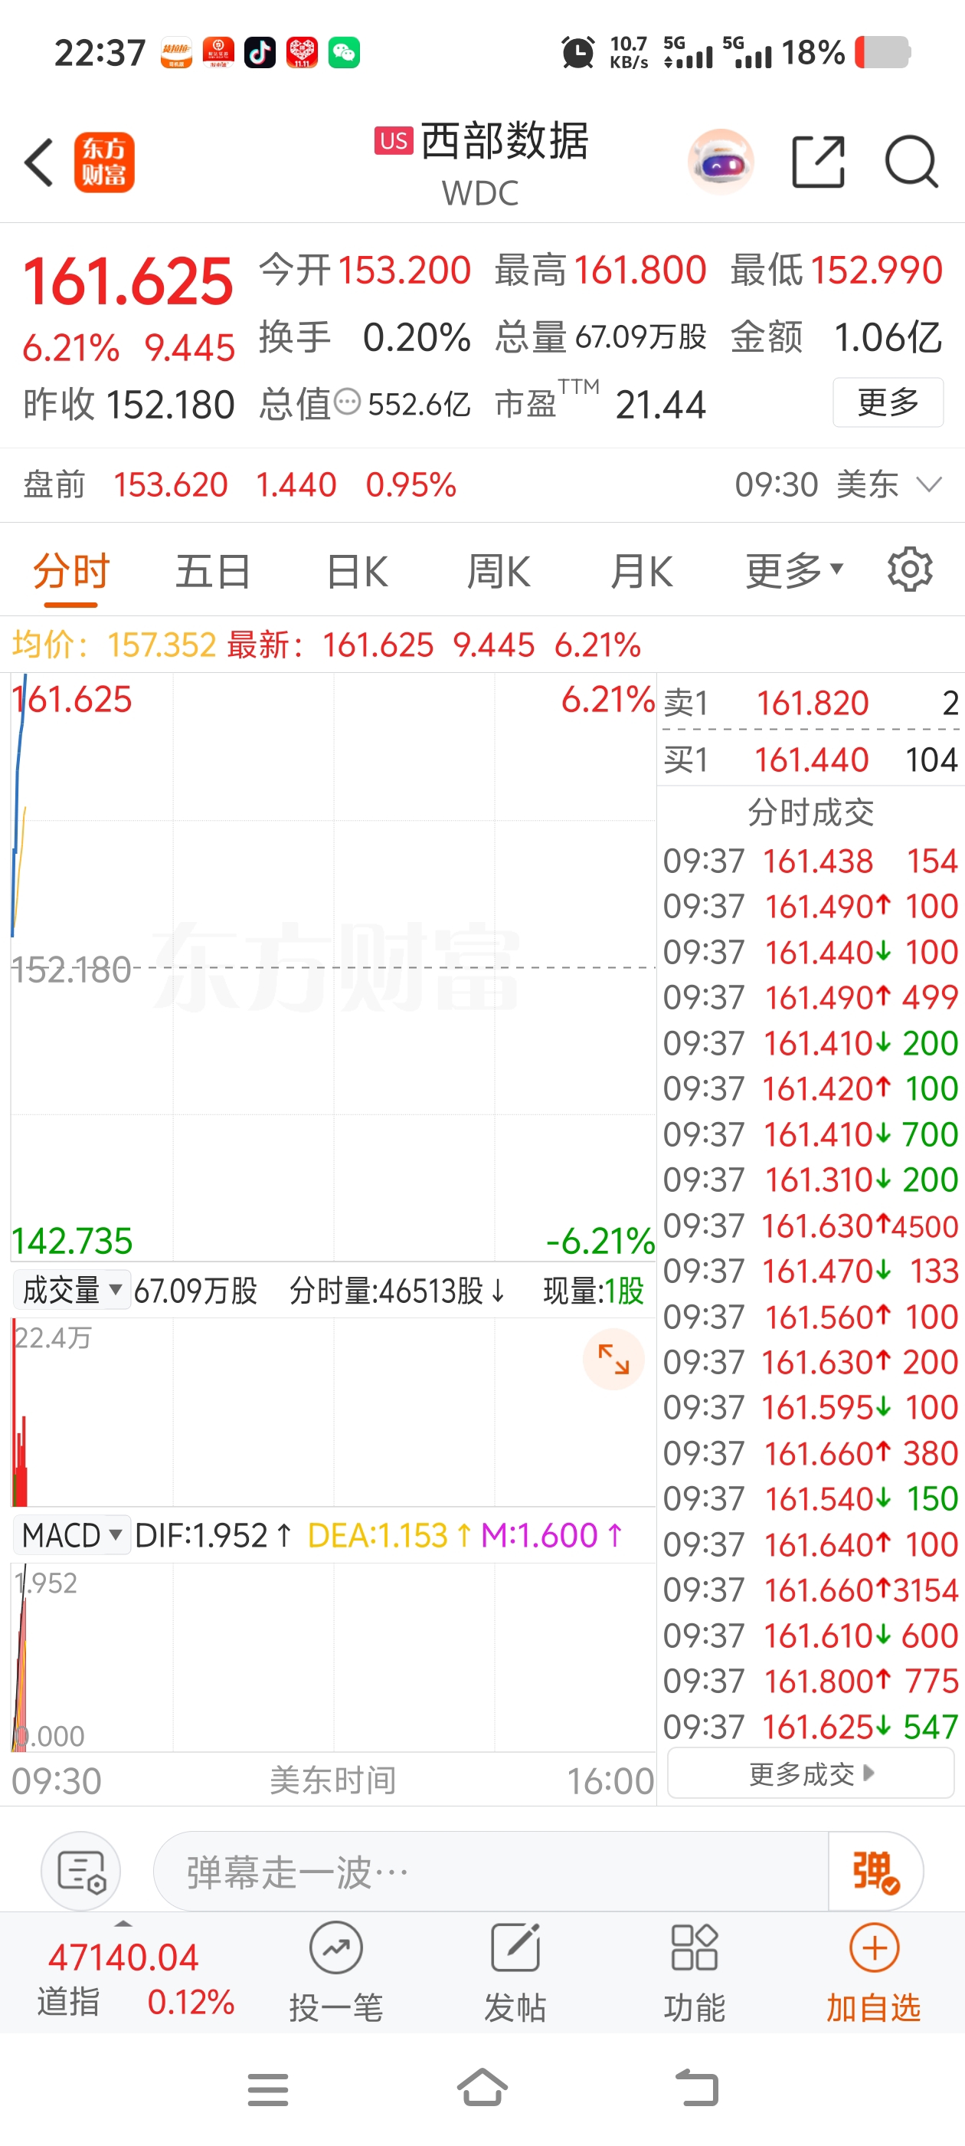Open the 更多 chart period dropdown

(793, 572)
